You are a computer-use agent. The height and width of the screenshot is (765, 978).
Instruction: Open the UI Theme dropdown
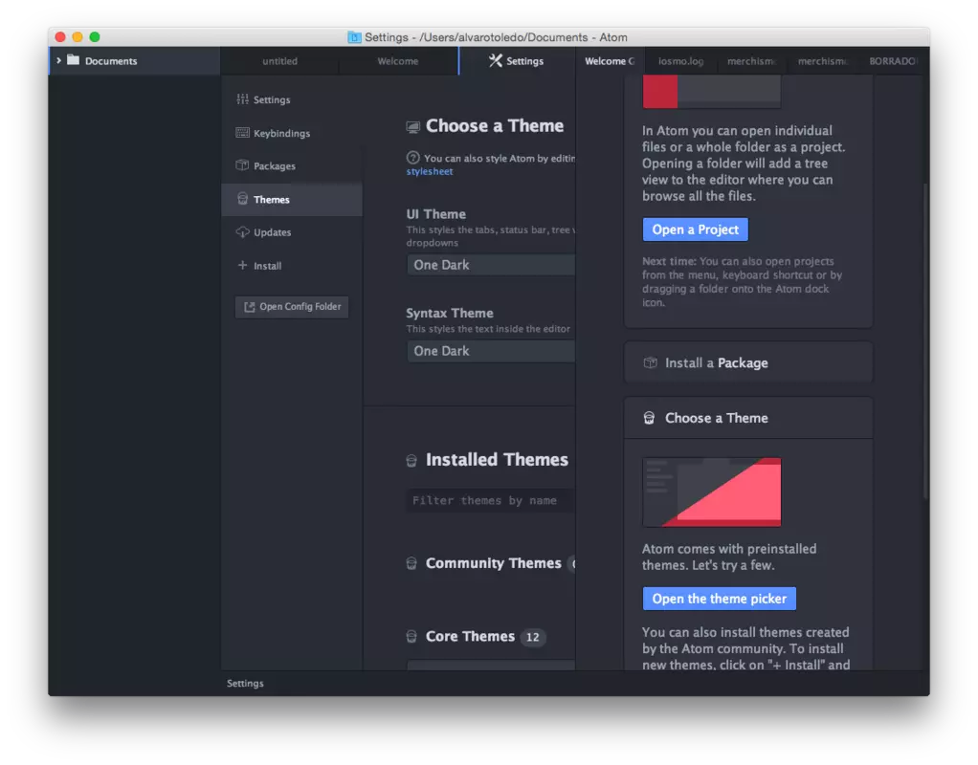490,265
